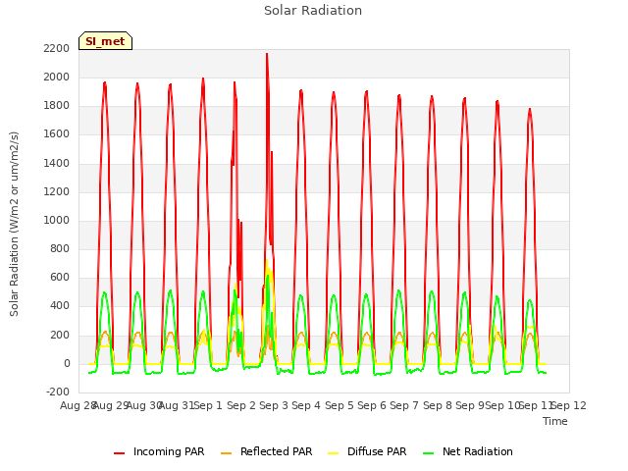The height and width of the screenshot is (471, 628).
Task: Click the 1400 y-axis tick label
Action: pos(57,163)
